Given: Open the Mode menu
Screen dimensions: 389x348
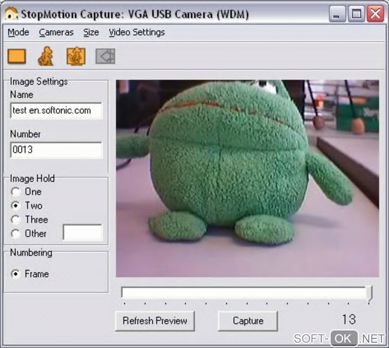Looking at the screenshot, I should (18, 32).
